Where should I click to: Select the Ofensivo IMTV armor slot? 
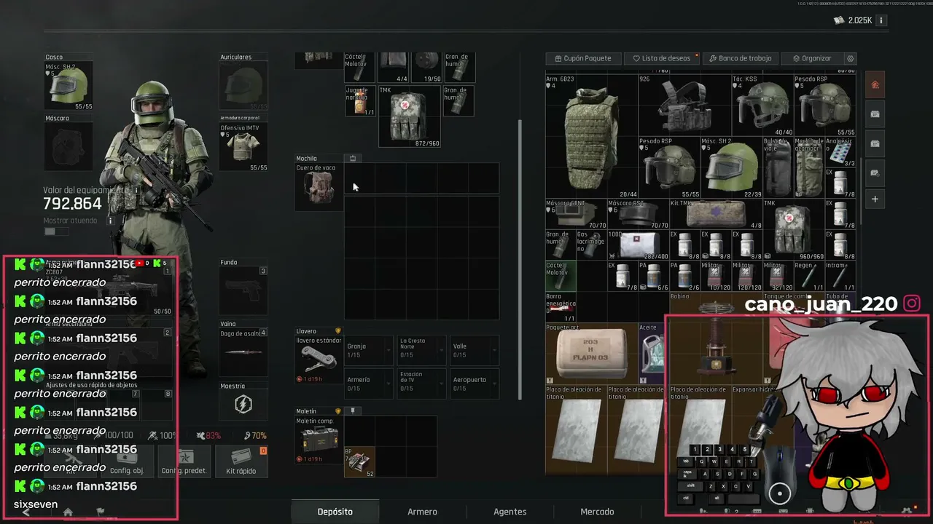click(x=243, y=147)
